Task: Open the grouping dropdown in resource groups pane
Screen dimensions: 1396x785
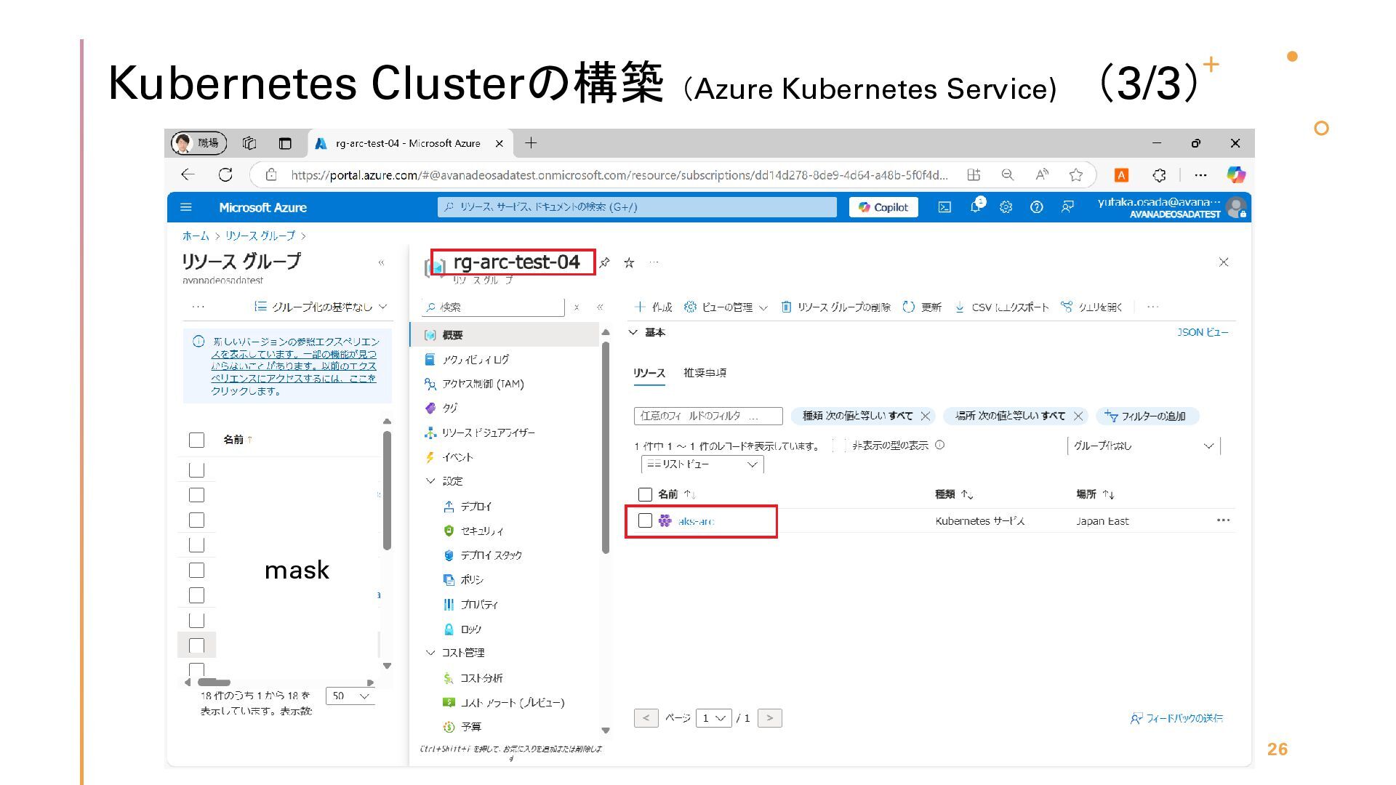Action: click(321, 307)
